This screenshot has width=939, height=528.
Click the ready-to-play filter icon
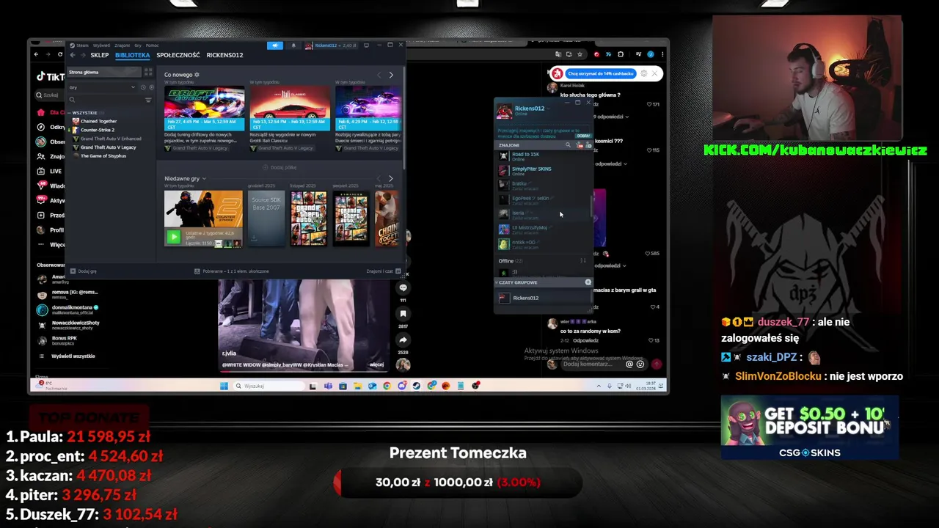[x=151, y=87]
